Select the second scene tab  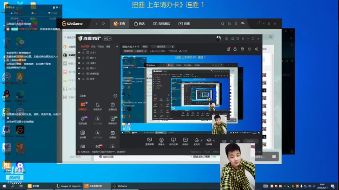(93, 46)
